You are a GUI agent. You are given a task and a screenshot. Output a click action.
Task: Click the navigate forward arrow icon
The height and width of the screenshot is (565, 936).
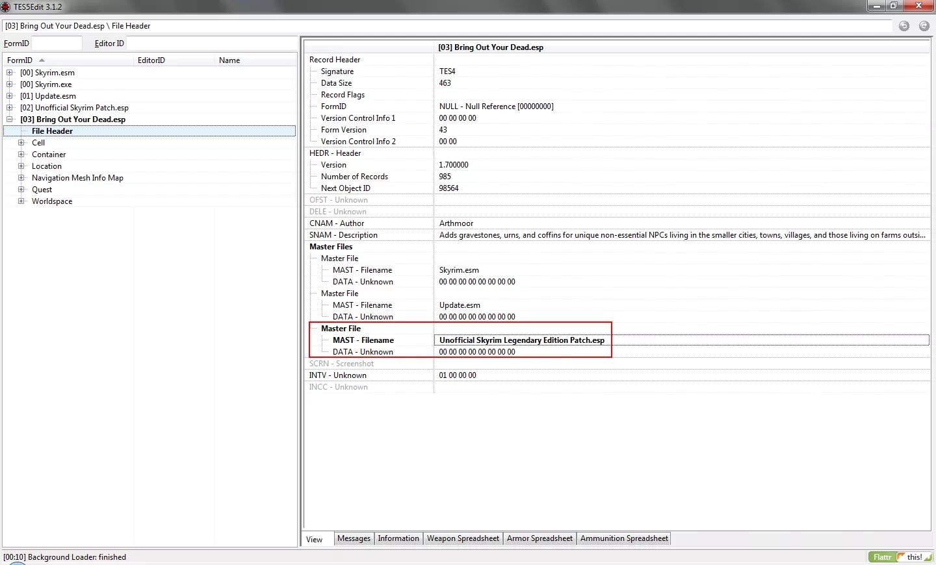924,26
